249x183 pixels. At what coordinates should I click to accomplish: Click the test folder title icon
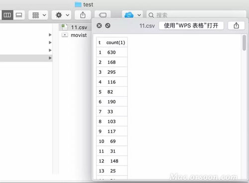[78, 4]
